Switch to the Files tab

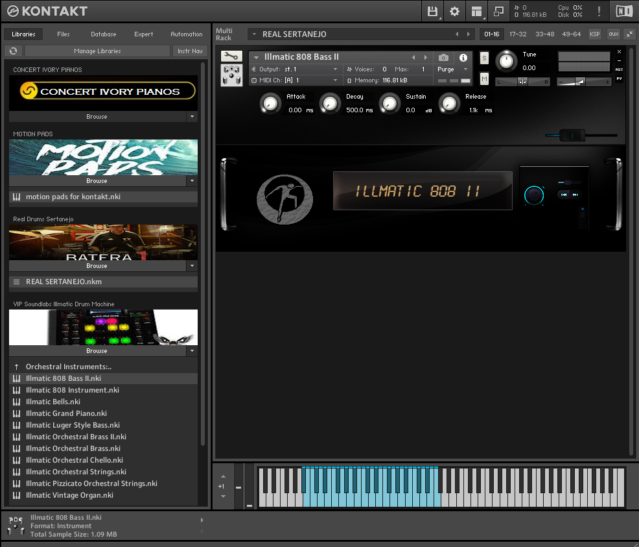click(63, 34)
